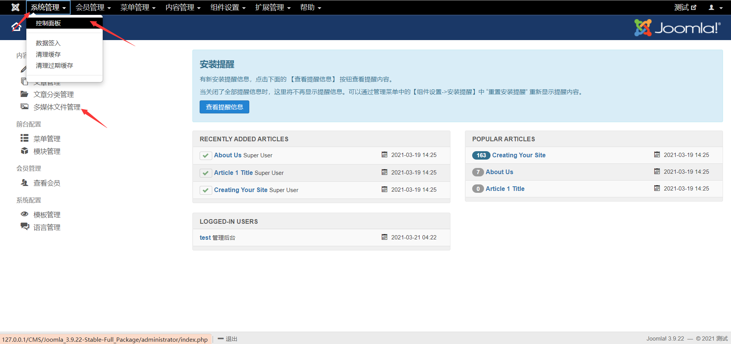Click the Joomla! logo in the header
Screen dimensions: 731x344
[676, 27]
